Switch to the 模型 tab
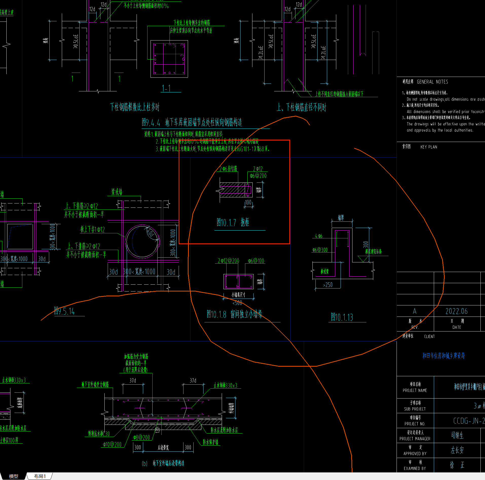The width and height of the screenshot is (485, 480). (13, 476)
